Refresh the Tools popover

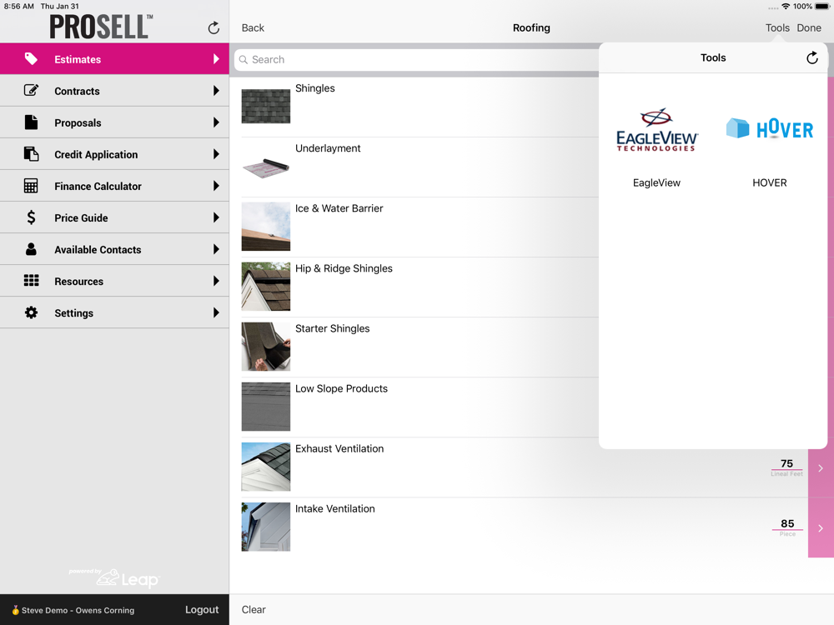pyautogui.click(x=811, y=57)
